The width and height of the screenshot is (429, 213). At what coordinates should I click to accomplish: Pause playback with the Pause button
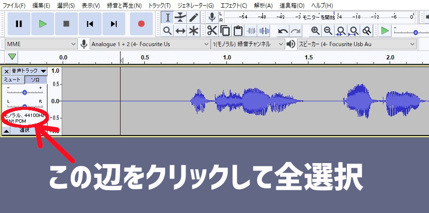[19, 24]
